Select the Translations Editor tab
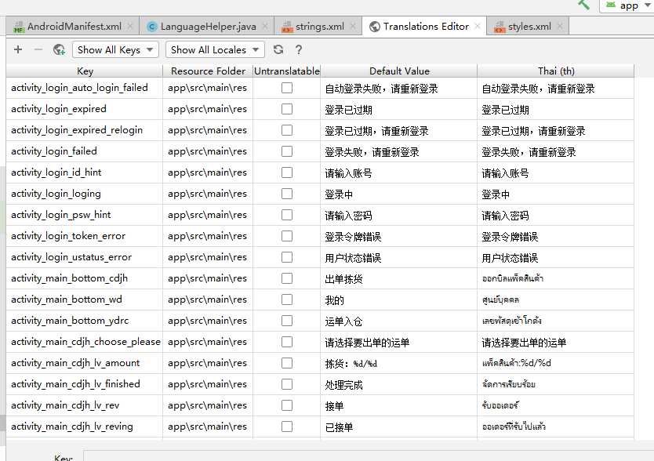654x461 pixels. [426, 27]
